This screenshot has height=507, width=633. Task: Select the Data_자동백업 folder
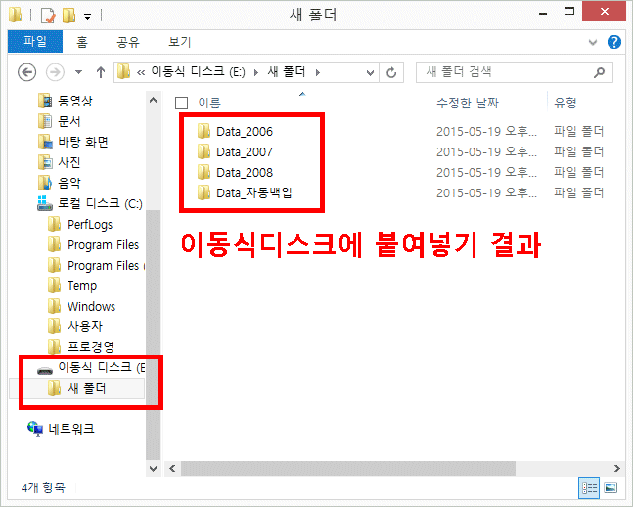pos(245,193)
